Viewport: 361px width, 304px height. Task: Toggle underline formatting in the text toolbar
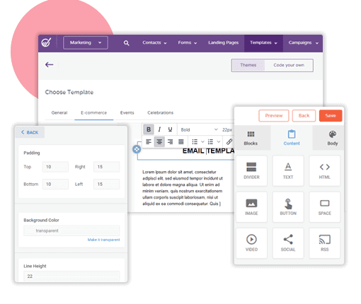pyautogui.click(x=170, y=129)
